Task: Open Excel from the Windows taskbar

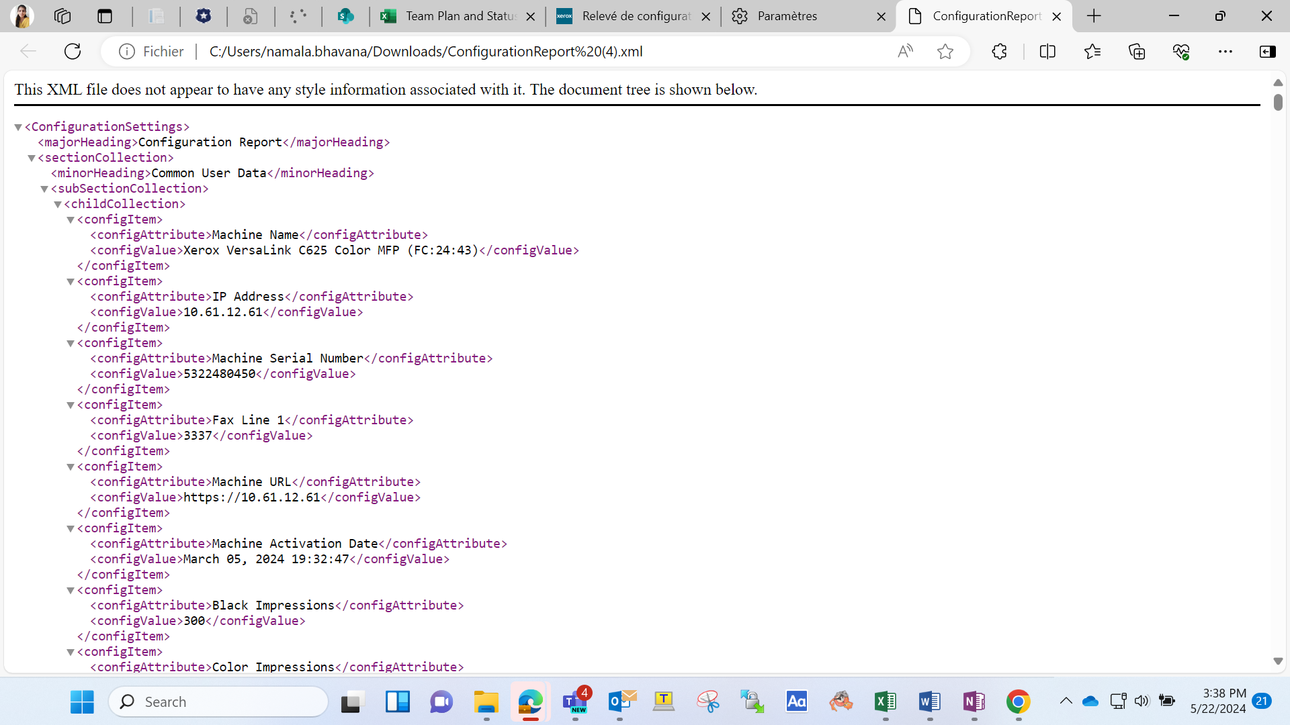Action: point(886,702)
